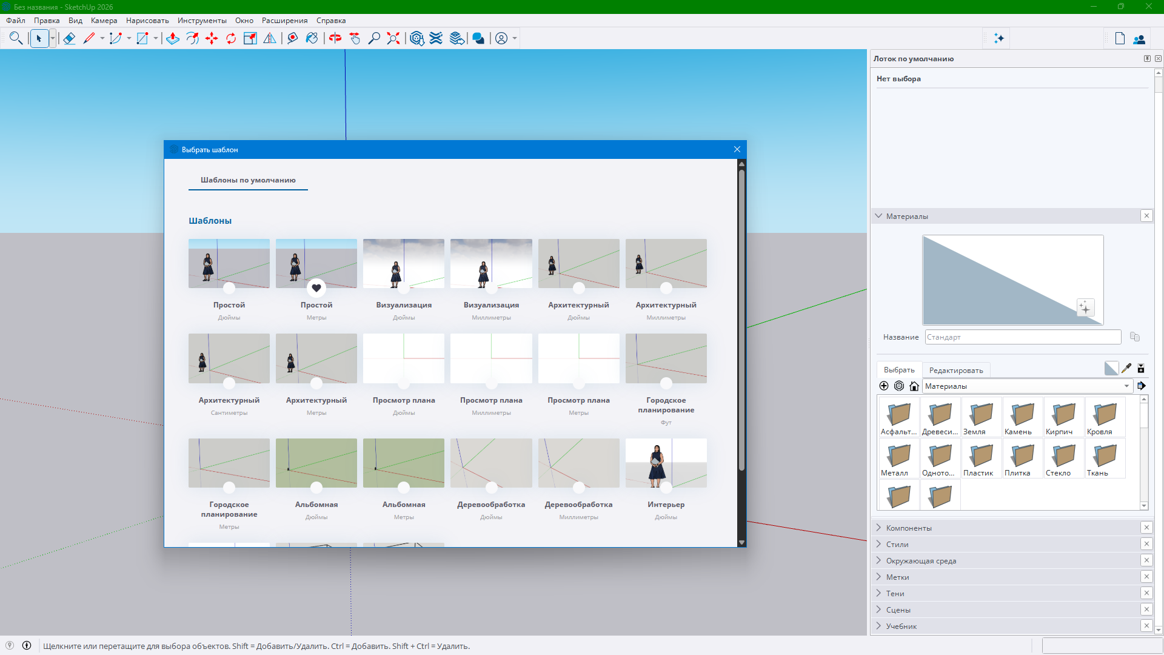This screenshot has width=1164, height=655.
Task: Click the eyedropper sample paint icon
Action: (1126, 368)
